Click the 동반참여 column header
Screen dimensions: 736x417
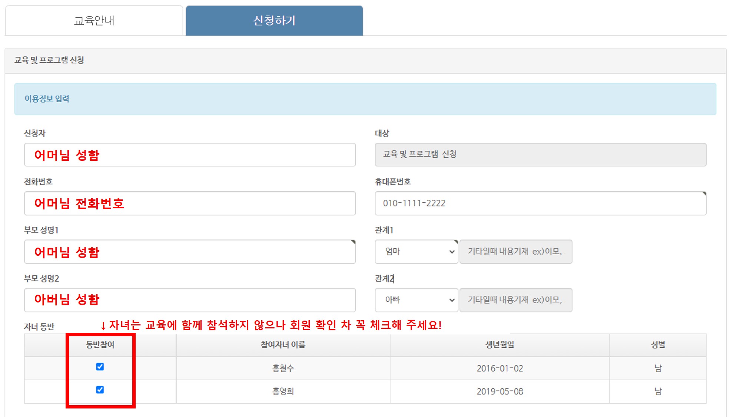coord(100,345)
